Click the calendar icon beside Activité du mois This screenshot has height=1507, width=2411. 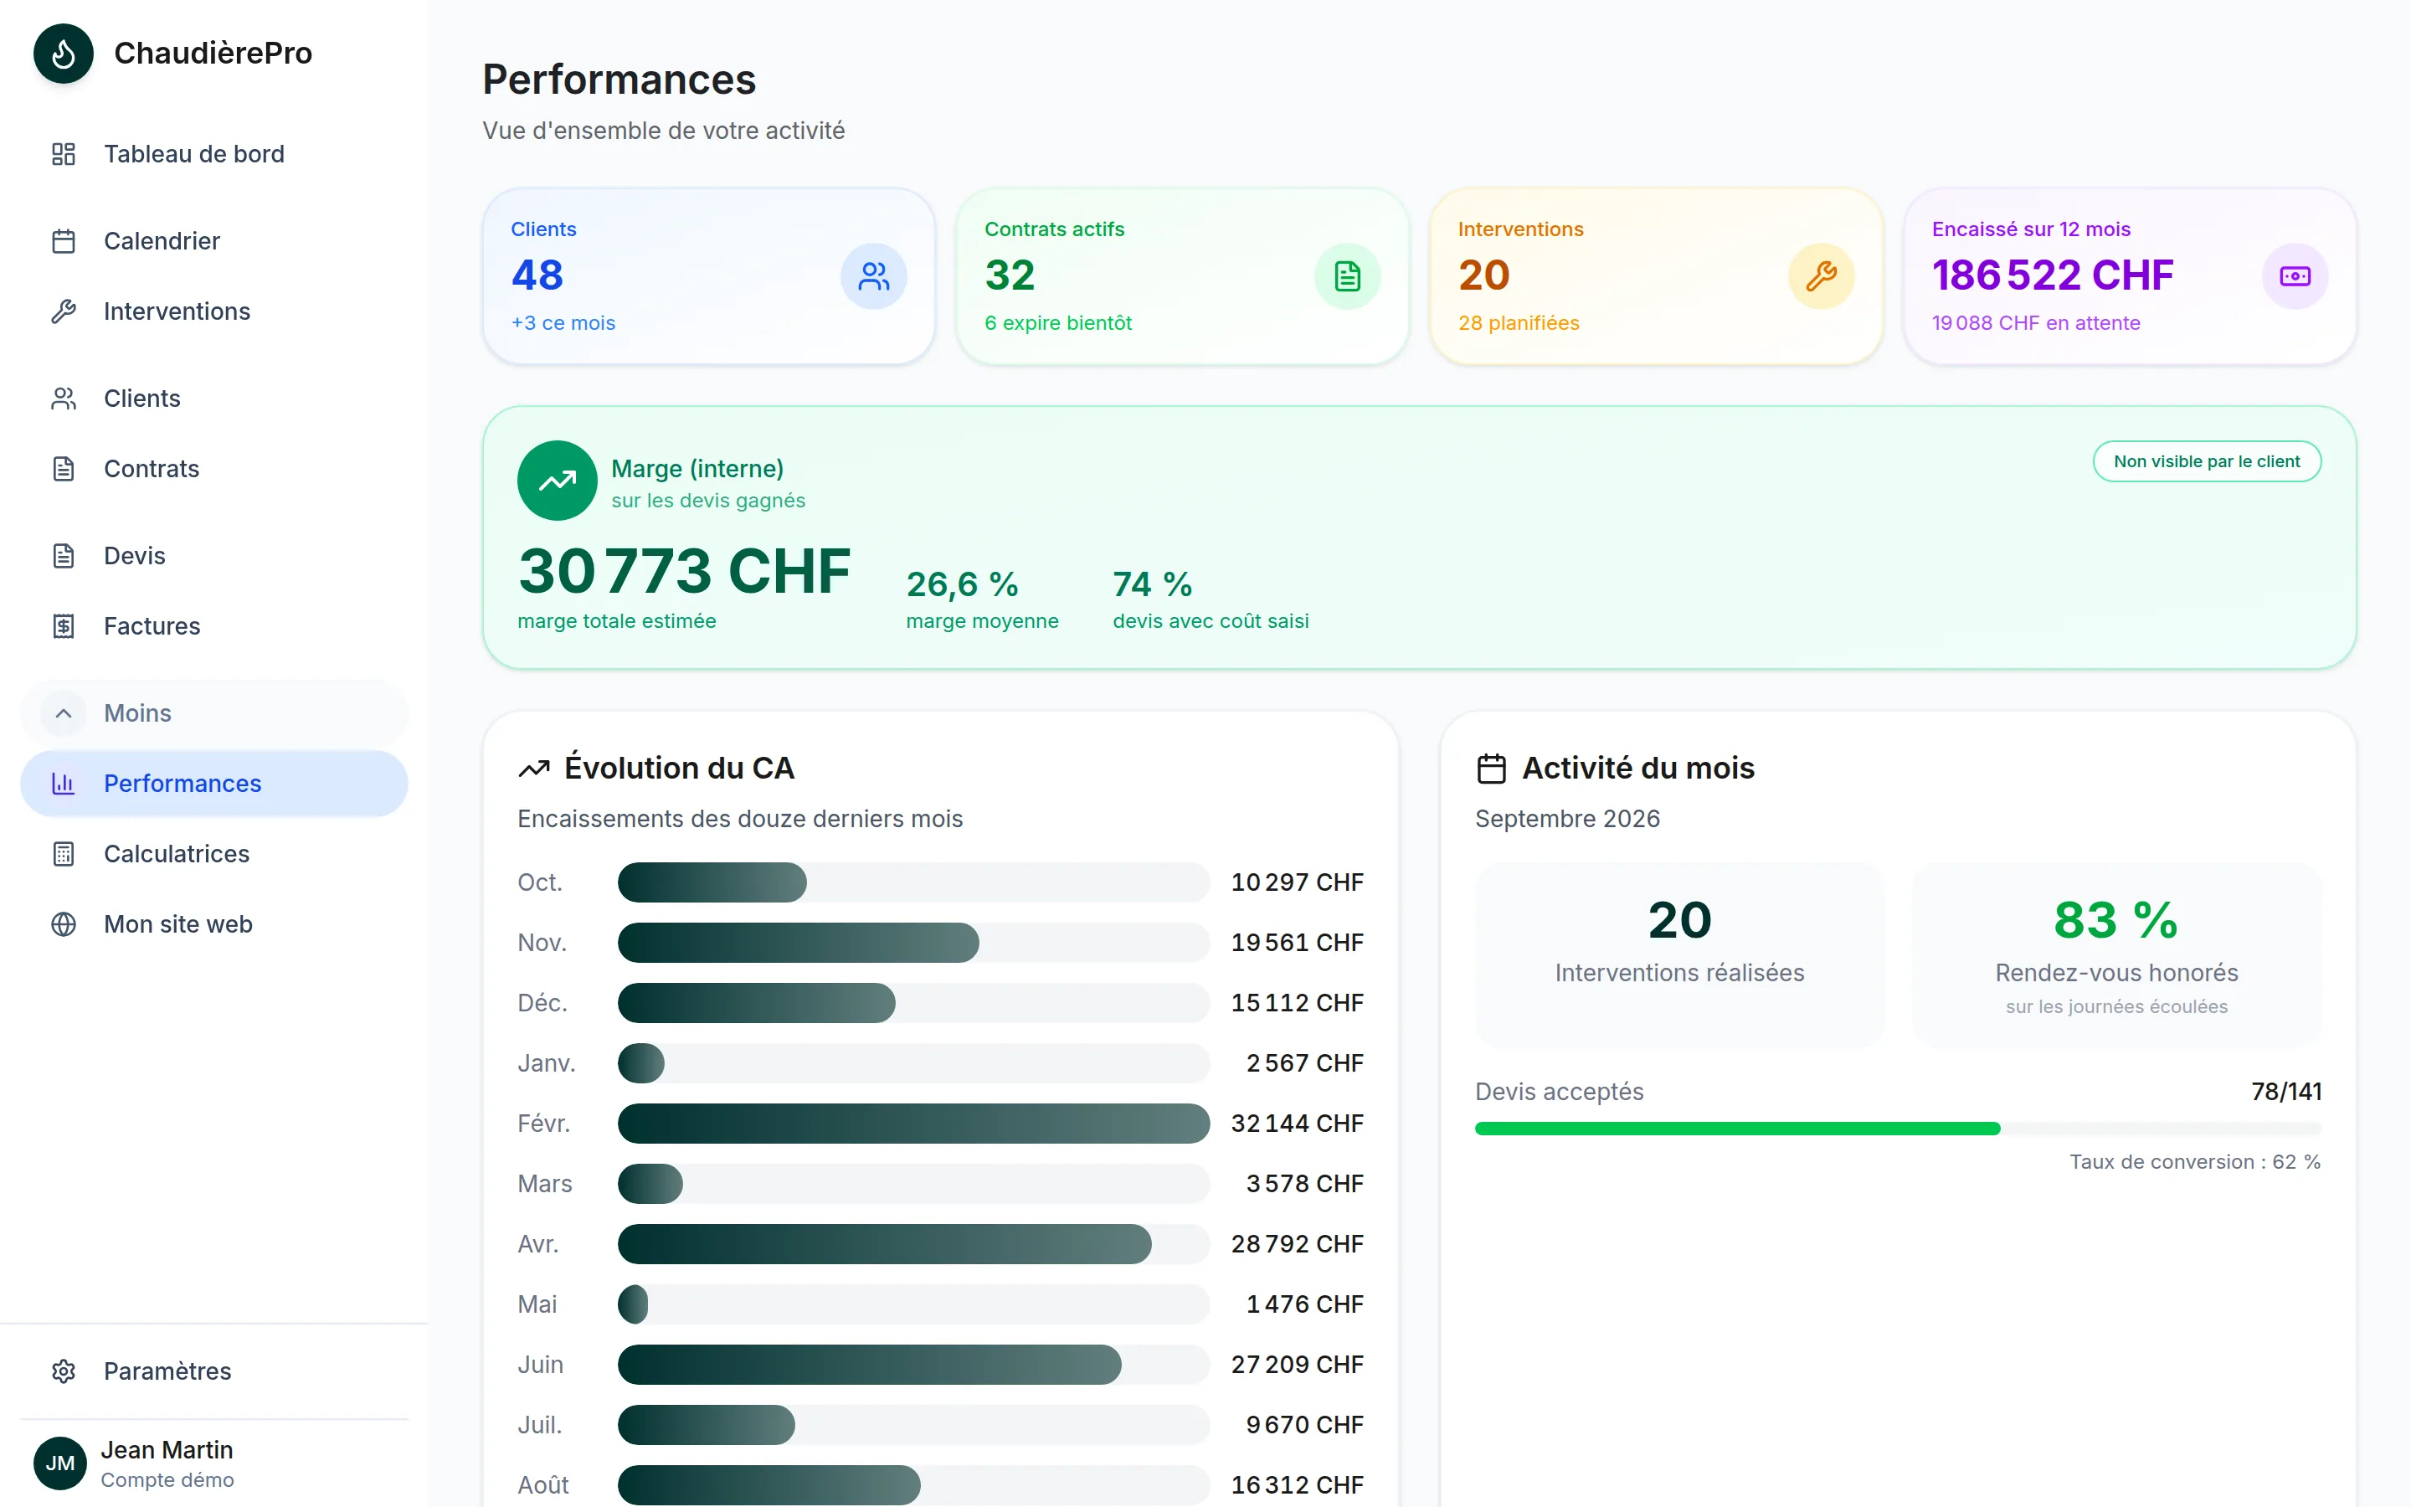tap(1490, 769)
